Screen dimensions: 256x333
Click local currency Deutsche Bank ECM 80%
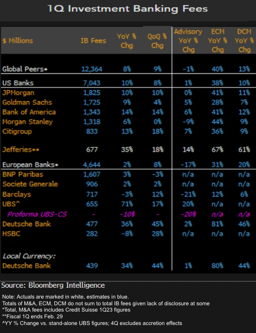click(217, 266)
